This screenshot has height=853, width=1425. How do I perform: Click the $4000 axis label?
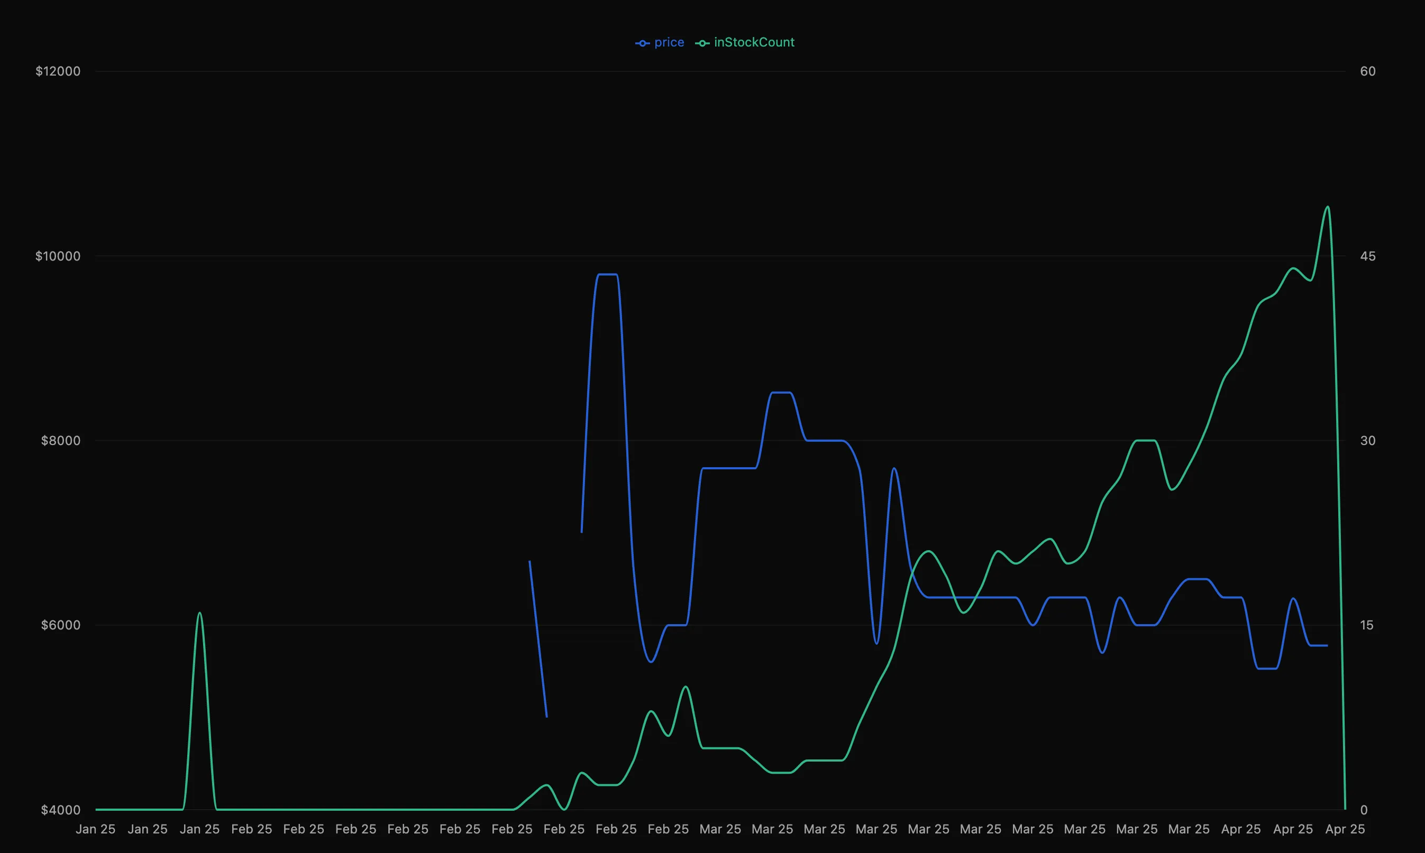(x=60, y=810)
